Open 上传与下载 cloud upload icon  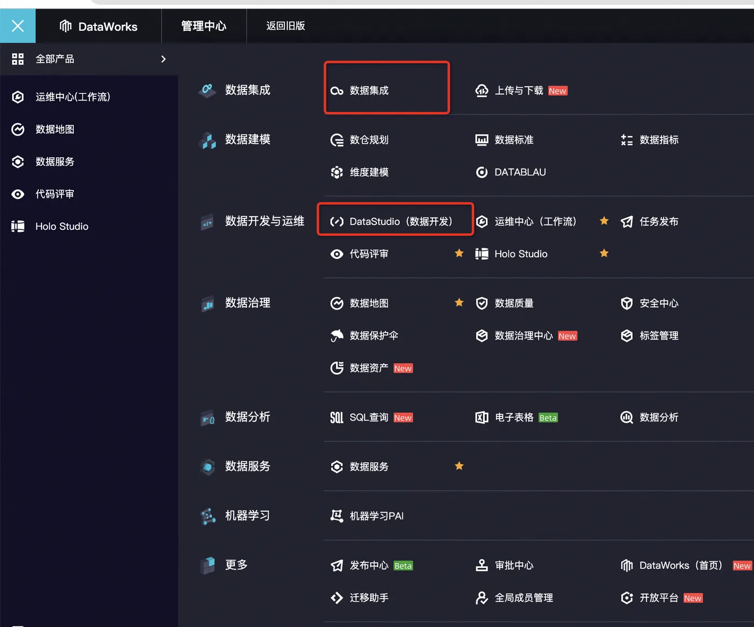(481, 90)
